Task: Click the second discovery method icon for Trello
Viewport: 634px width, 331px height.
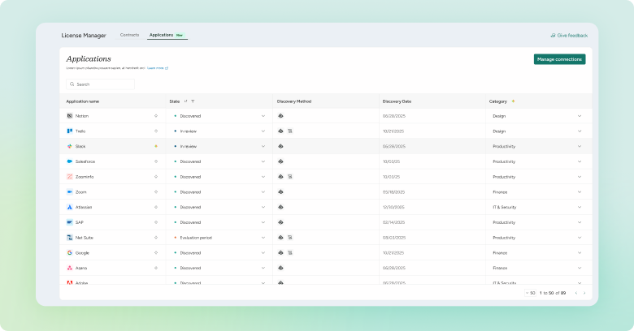Action: pos(290,131)
